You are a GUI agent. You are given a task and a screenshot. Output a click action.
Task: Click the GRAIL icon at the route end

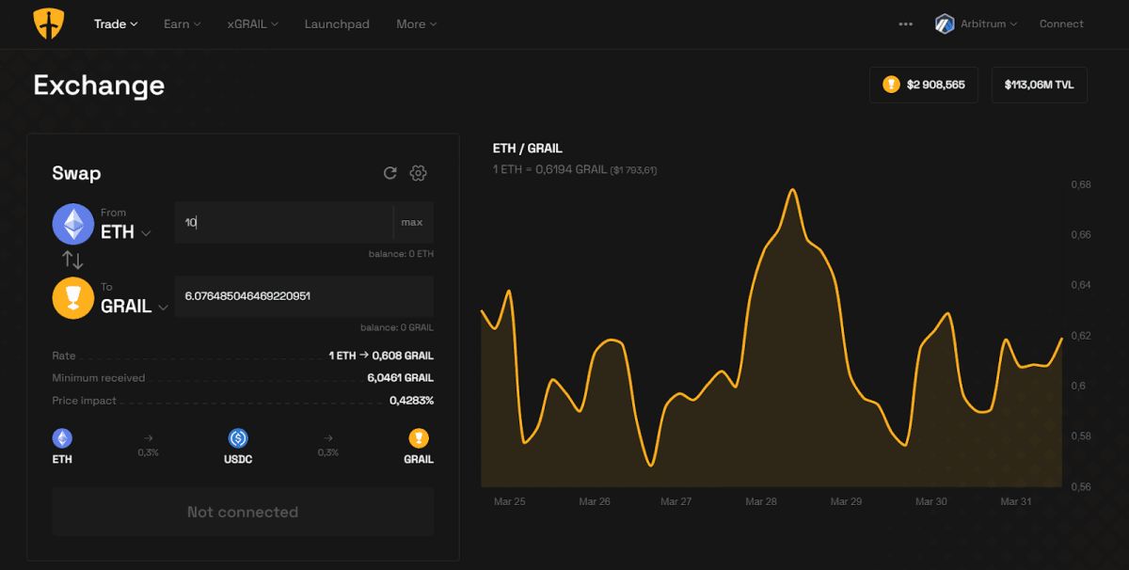[418, 437]
